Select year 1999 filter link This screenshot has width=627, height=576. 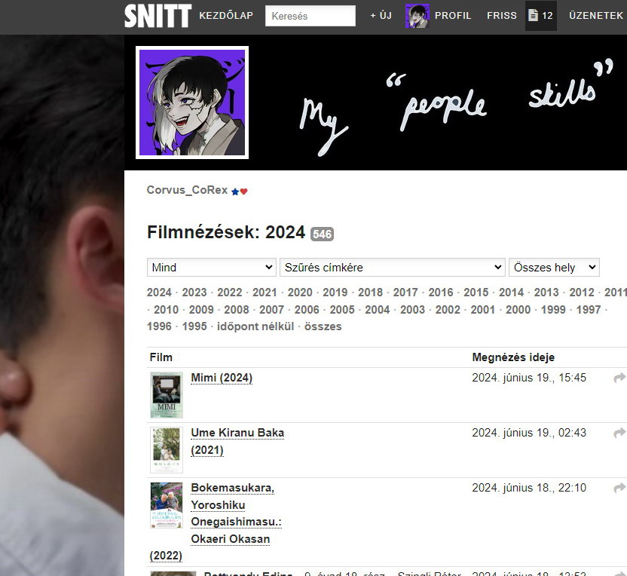click(x=553, y=310)
